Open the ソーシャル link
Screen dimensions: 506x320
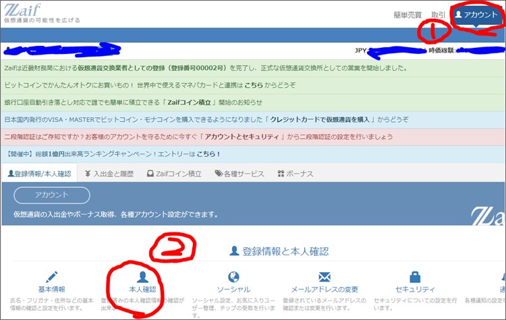click(233, 290)
